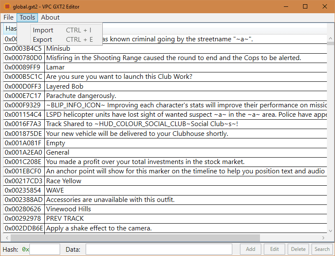Viewport: 335px width, 256px height.
Task: Click the VPC GXT2 Editor app icon
Action: coord(7,6)
